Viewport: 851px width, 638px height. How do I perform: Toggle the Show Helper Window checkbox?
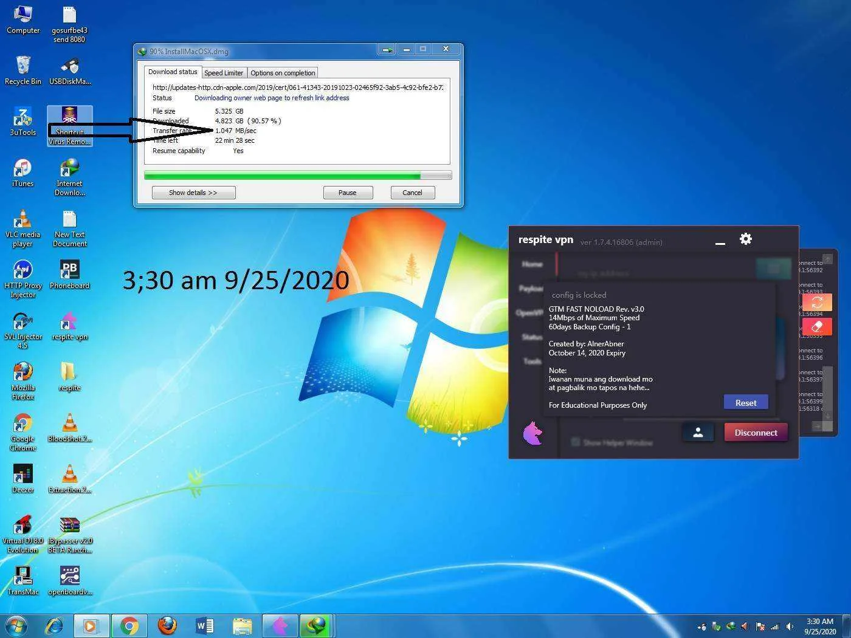click(x=575, y=442)
